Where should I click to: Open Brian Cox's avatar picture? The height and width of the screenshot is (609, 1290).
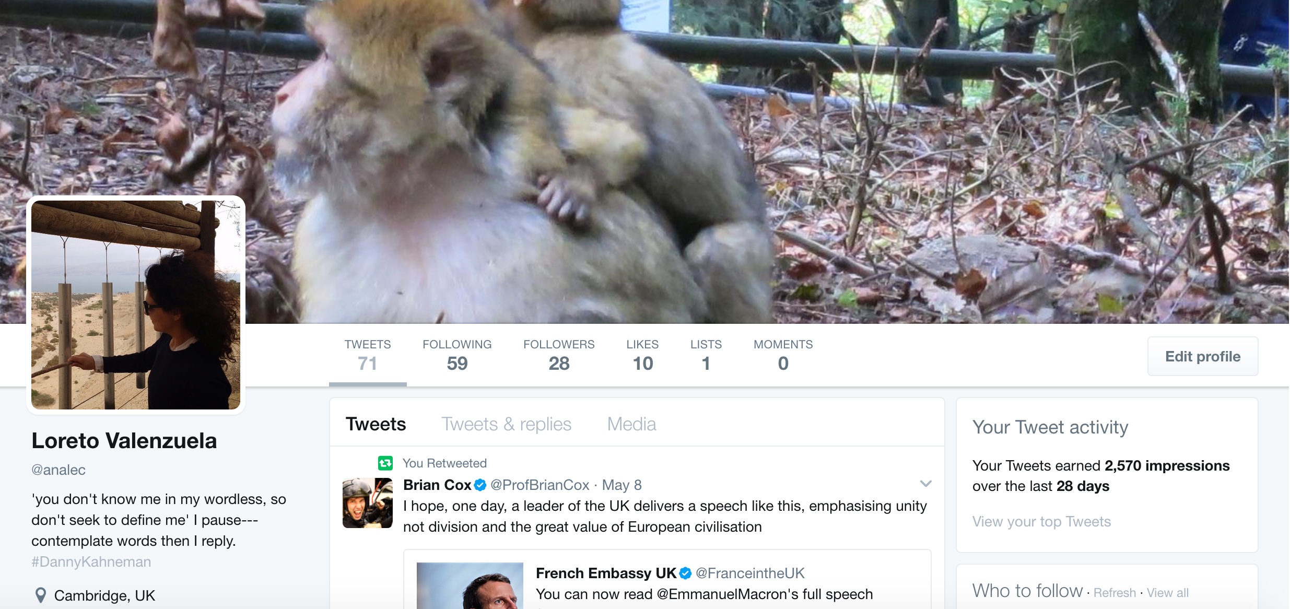(367, 503)
